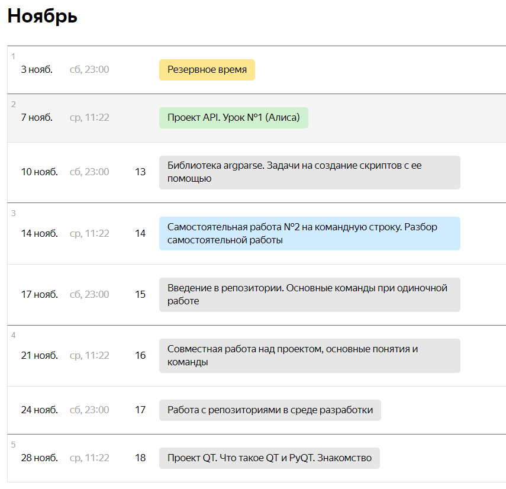Open "Самостоятельная работа №2" blue lesson

[310, 233]
